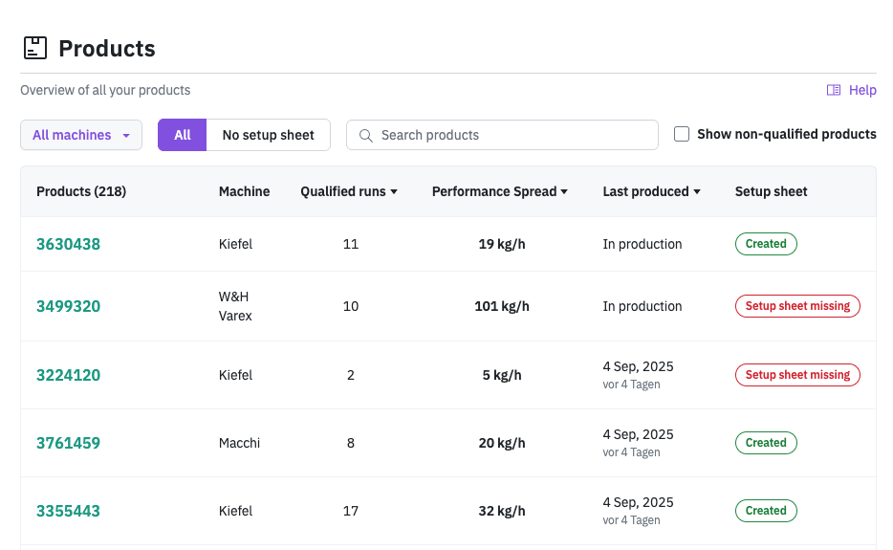This screenshot has height=550, width=893.
Task: Click the magnifier icon in search box
Action: pyautogui.click(x=365, y=136)
